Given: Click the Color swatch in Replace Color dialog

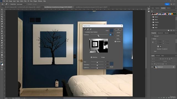Looking at the screenshot, I should point(111,31).
